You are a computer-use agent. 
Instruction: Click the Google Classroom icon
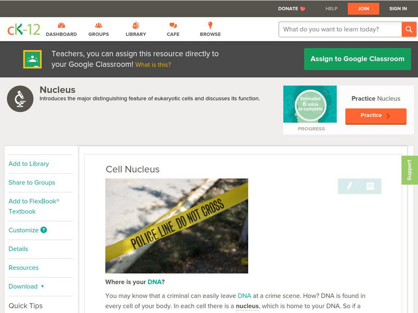point(32,59)
